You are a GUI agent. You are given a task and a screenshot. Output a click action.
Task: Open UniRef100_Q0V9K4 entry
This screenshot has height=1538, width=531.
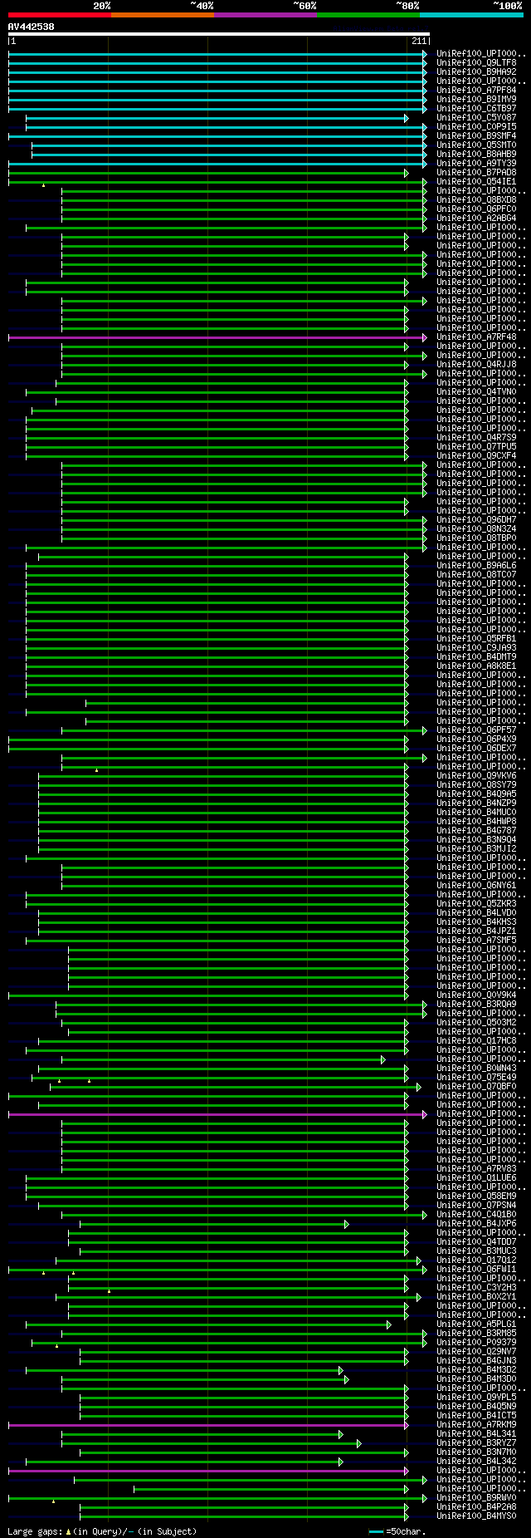tap(476, 995)
